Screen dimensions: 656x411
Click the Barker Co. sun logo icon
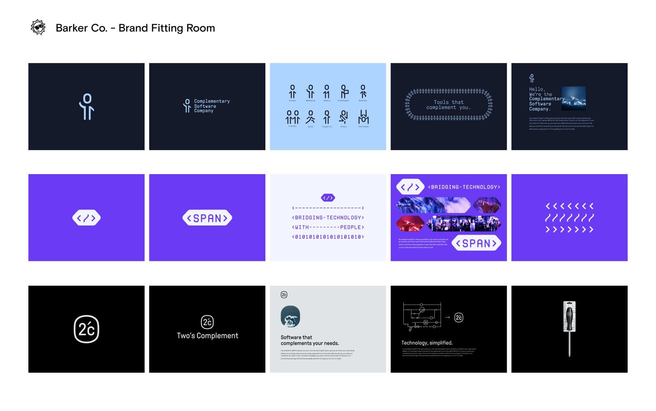(38, 28)
